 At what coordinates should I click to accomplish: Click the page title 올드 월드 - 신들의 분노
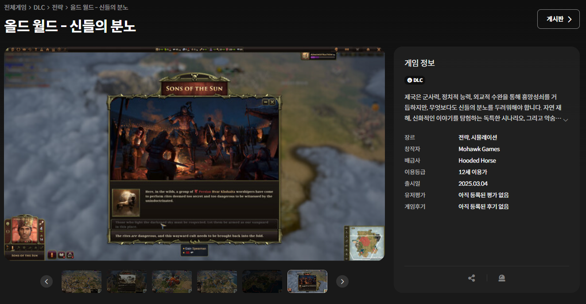(x=70, y=26)
